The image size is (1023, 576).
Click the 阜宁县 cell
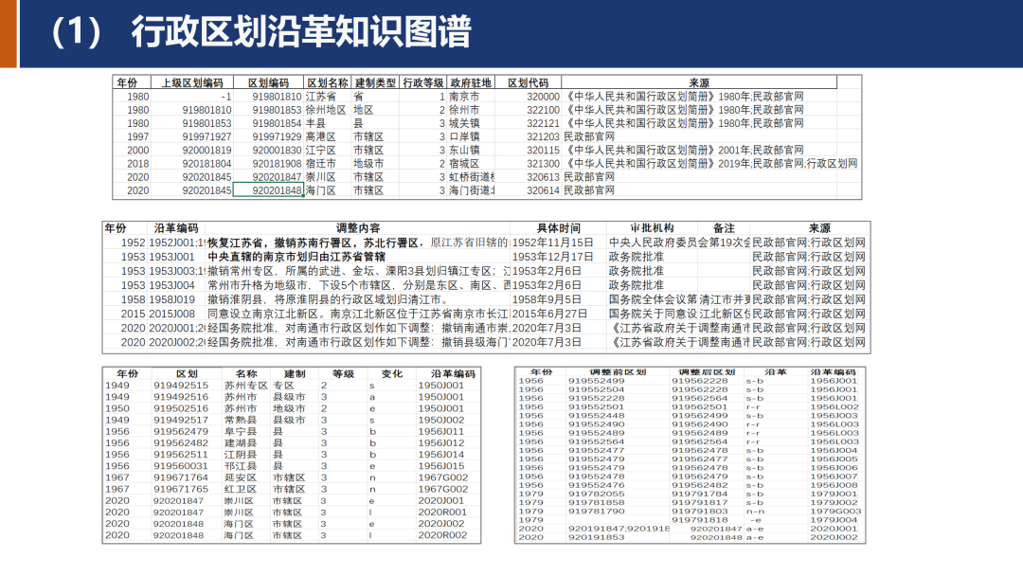point(241,432)
